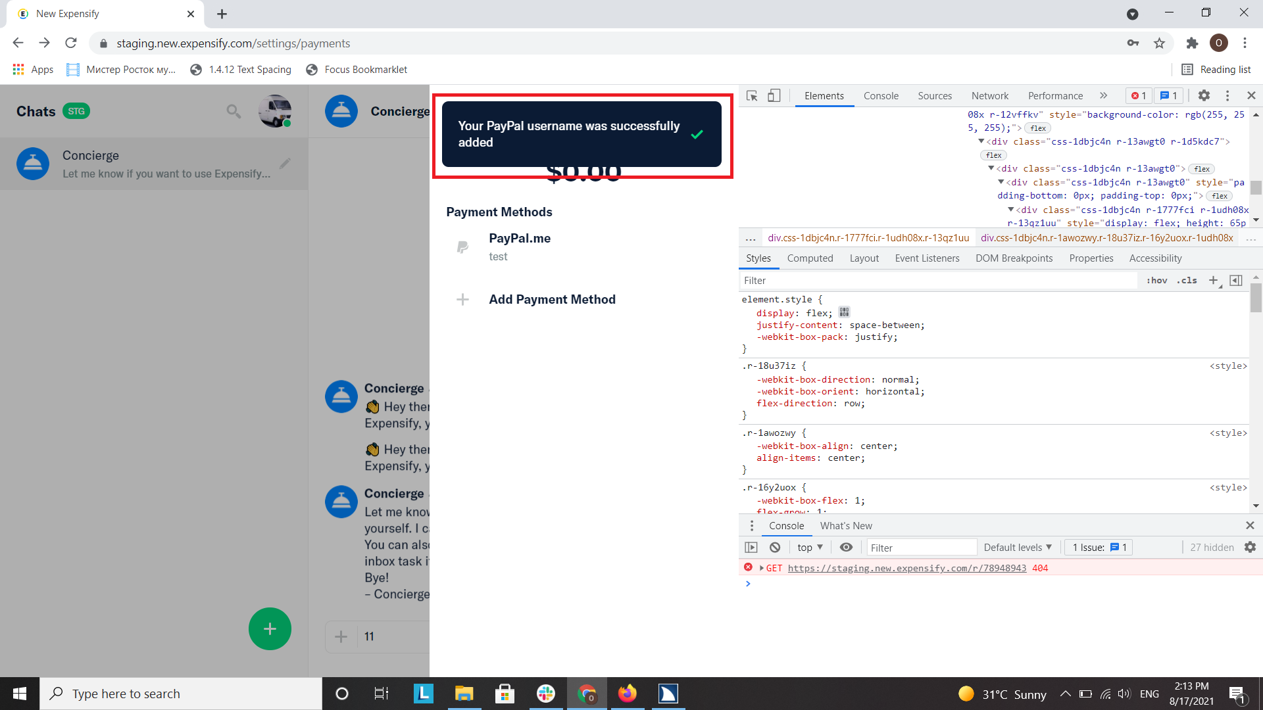
Task: Open the red error count badge
Action: [1139, 96]
